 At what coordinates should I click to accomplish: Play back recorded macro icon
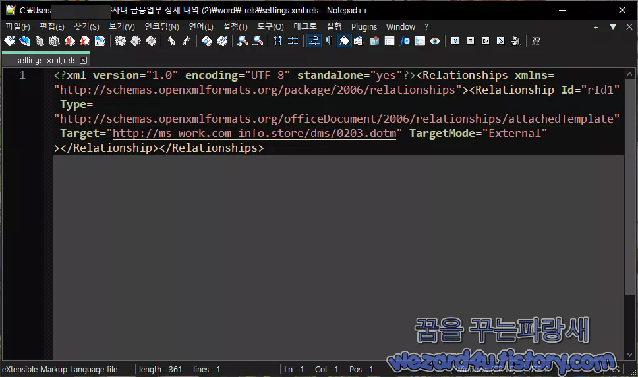485,41
